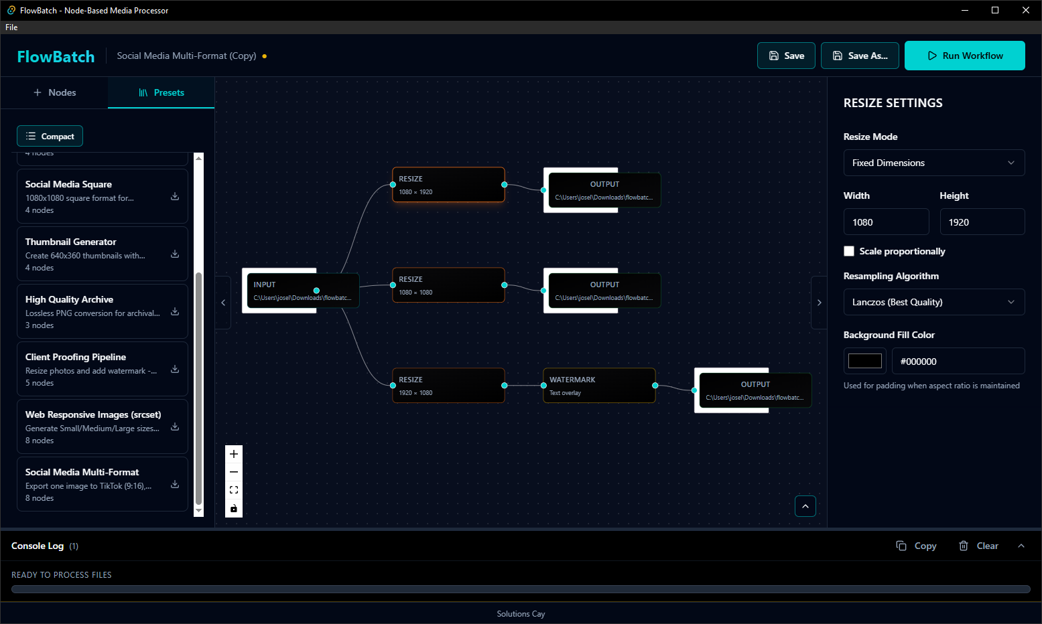Open the File menu
Screen dimensions: 1042x624
pos(11,27)
